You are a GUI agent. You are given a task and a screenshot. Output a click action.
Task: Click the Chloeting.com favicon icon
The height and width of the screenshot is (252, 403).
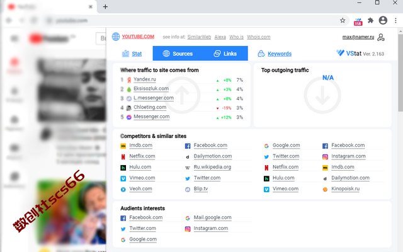click(x=129, y=108)
